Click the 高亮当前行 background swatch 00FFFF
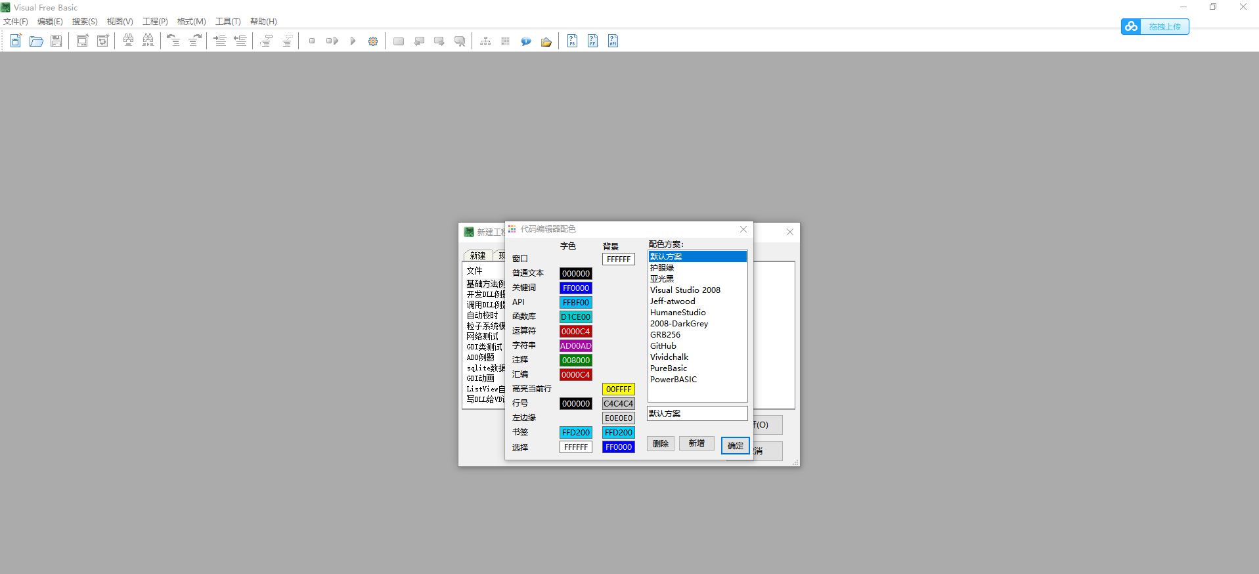Viewport: 1259px width, 574px height. tap(619, 389)
